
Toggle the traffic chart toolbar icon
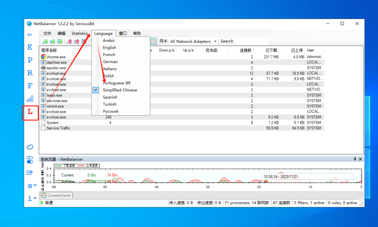(x=153, y=41)
